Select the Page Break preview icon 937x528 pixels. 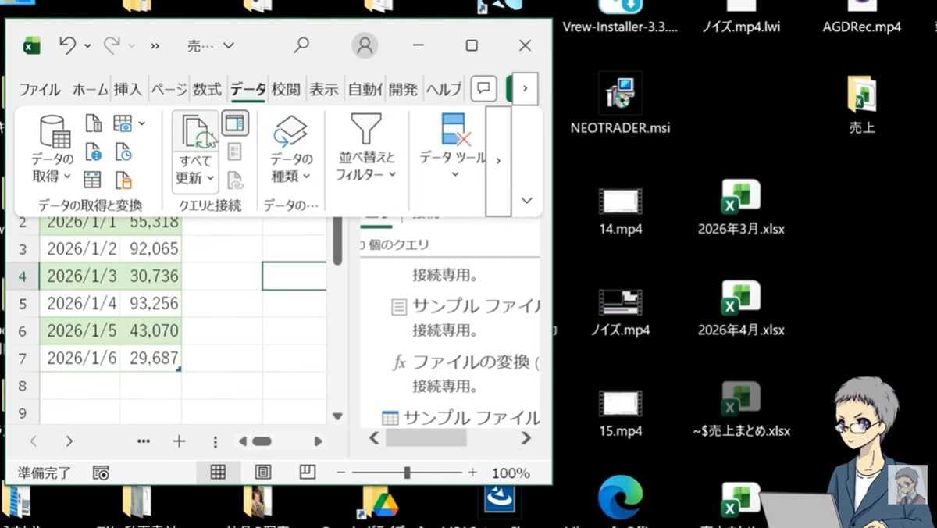(305, 472)
